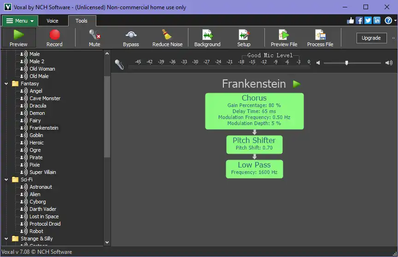Choose the Darth Vader voice
The width and height of the screenshot is (398, 257).
coord(43,209)
